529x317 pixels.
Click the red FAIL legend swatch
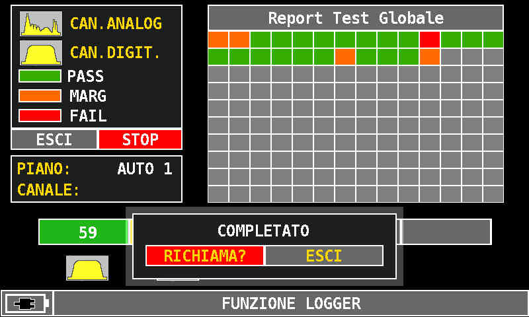click(x=40, y=116)
